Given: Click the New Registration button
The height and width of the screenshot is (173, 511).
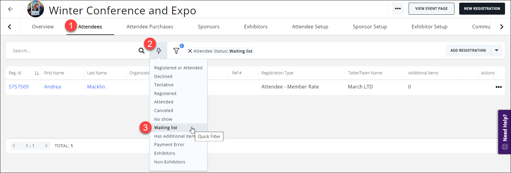Looking at the screenshot, I should (x=482, y=9).
